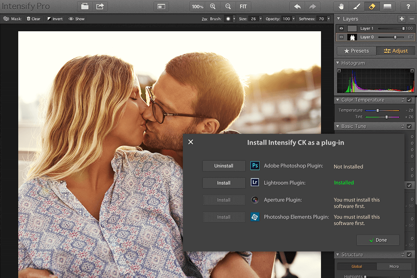Reset Structure with its circular arrows icon

click(x=403, y=255)
